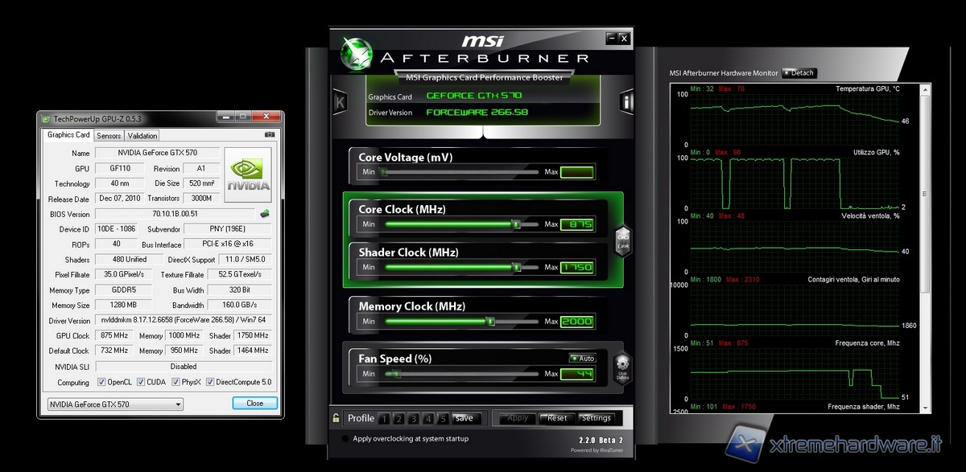Click the NVIDIA logo in GPU-Z
The width and height of the screenshot is (966, 472).
[248, 173]
